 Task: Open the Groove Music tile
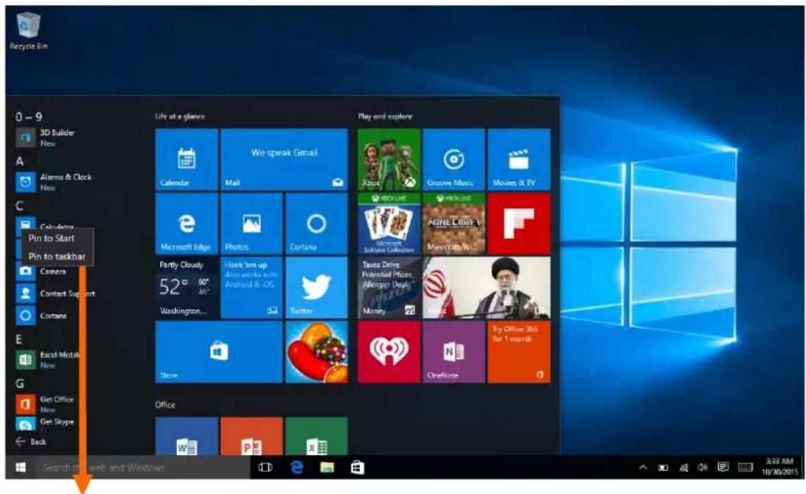coord(453,159)
